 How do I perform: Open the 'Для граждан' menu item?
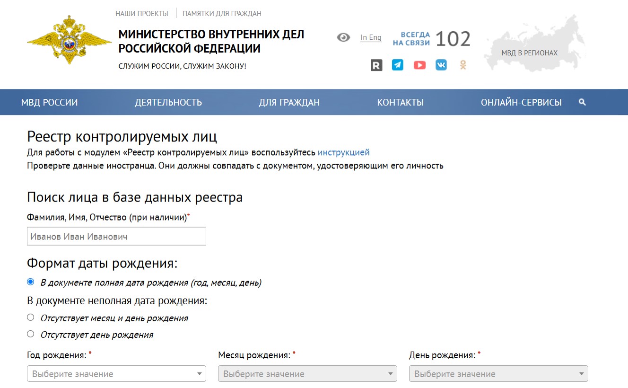pos(289,102)
